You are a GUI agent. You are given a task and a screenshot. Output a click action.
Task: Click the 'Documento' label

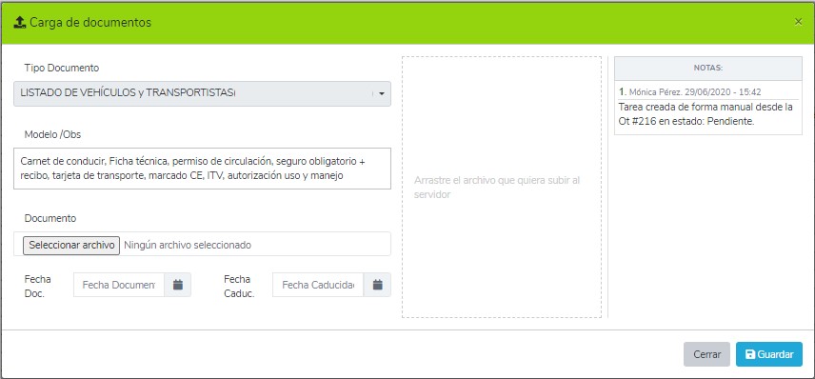(x=50, y=218)
